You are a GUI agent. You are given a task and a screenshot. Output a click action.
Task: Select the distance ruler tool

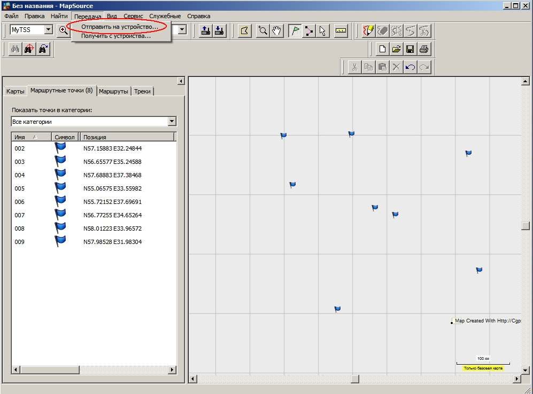(341, 30)
